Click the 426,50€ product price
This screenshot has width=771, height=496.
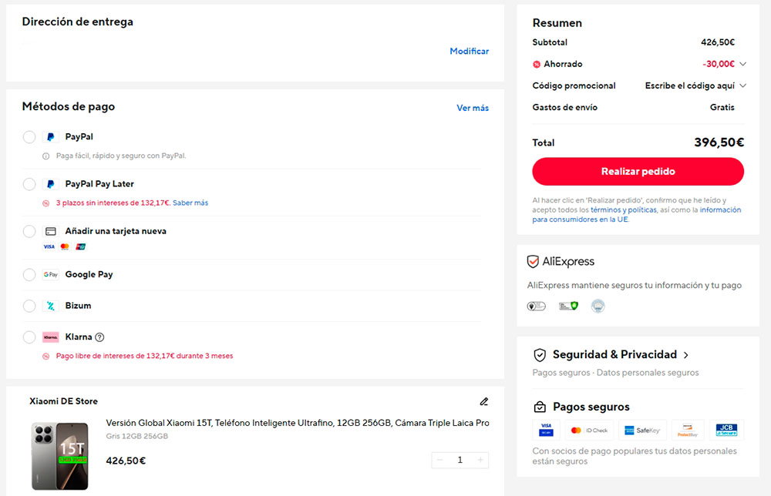(x=126, y=461)
